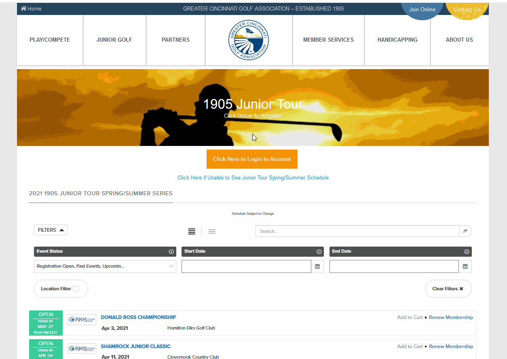Image resolution: width=507 pixels, height=359 pixels.
Task: Click the Donald Ross Championship 1905 Junior Tour logo
Action: [82, 319]
